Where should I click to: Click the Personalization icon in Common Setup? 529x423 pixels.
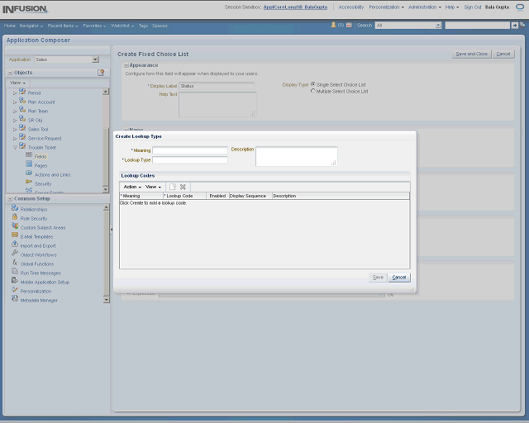coord(15,290)
